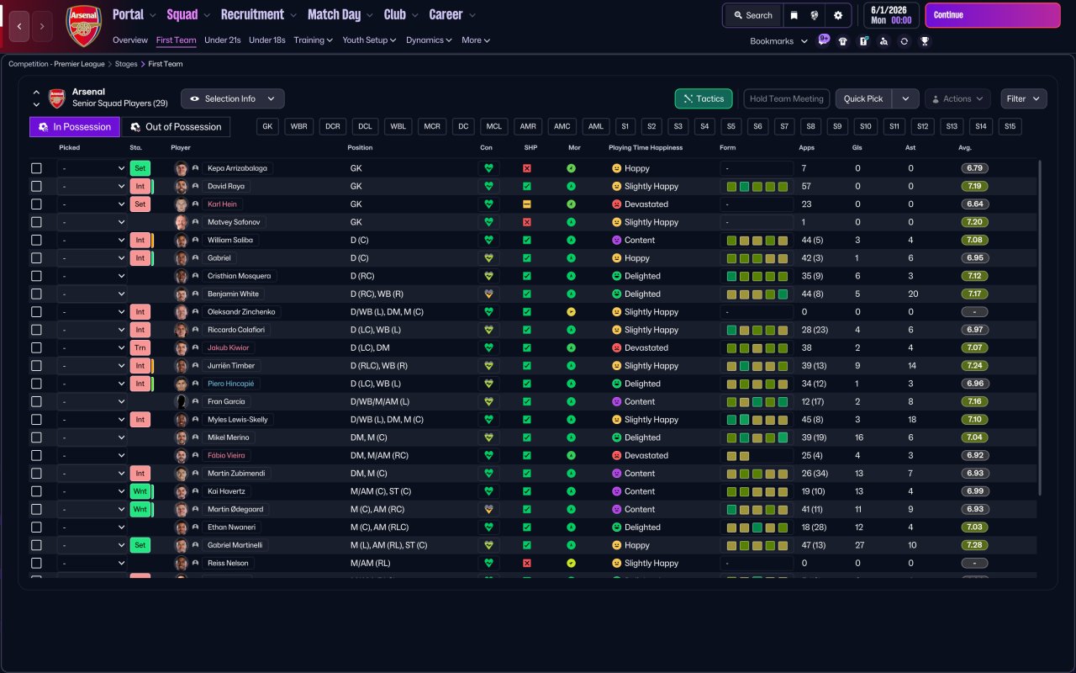The image size is (1076, 673).
Task: Switch to the Under 18s tab
Action: pyautogui.click(x=267, y=40)
